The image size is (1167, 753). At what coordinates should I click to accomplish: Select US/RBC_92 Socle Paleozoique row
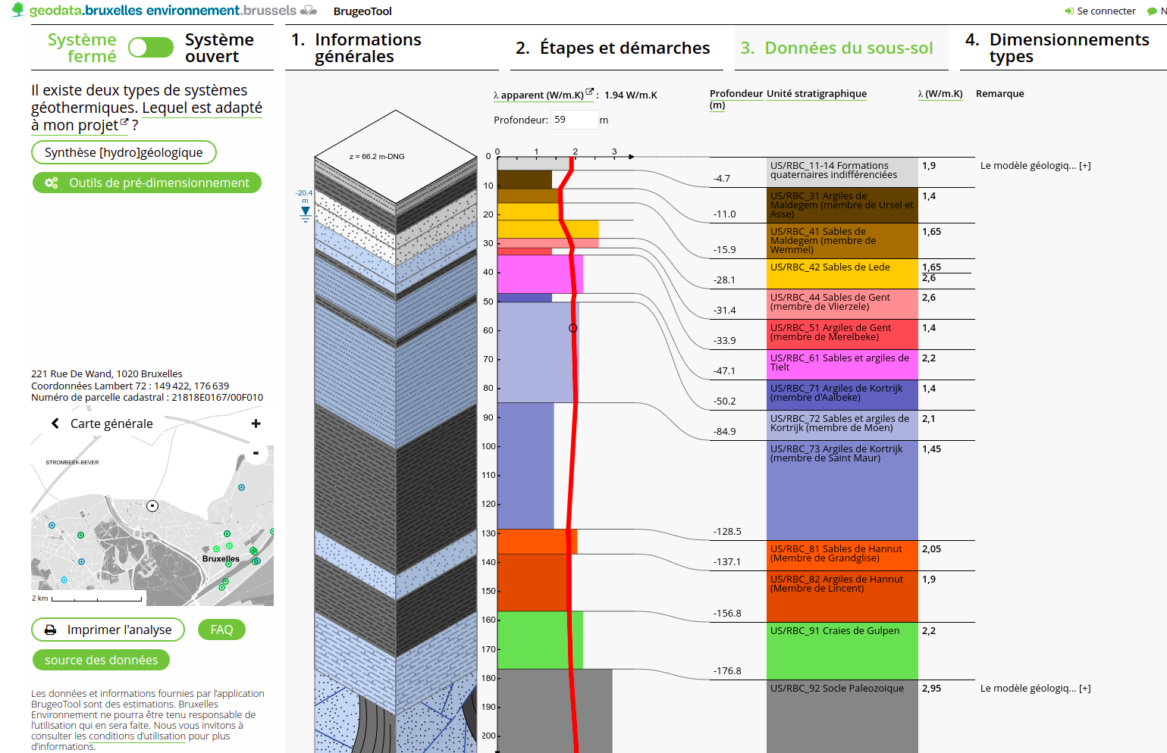842,717
